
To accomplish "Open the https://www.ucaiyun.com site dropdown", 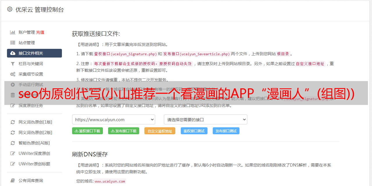I will click(x=114, y=119).
